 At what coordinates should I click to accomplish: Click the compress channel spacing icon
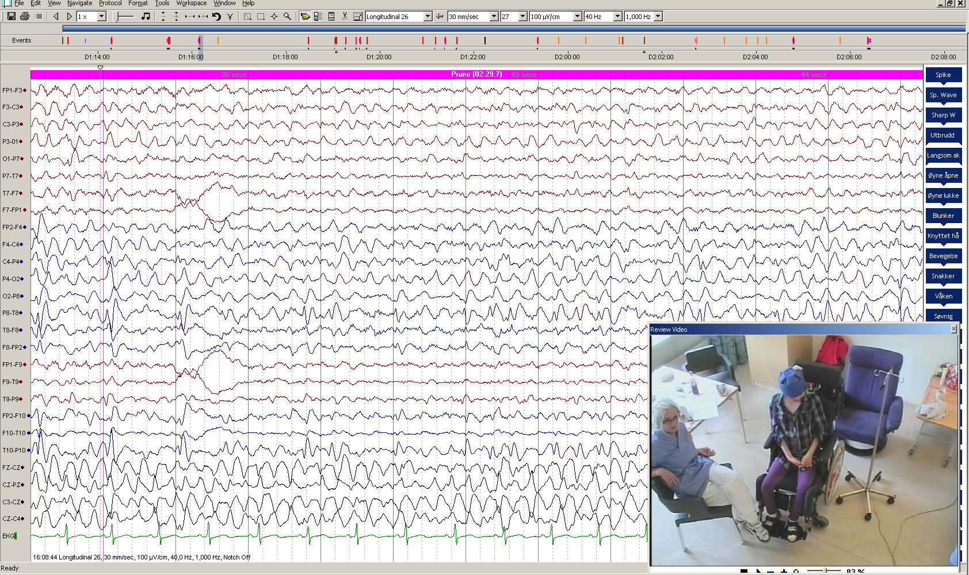[163, 17]
